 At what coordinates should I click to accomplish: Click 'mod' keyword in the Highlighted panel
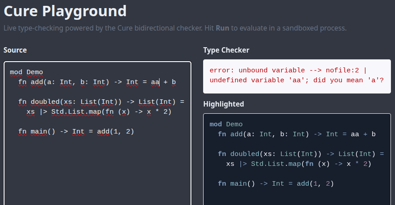(216, 124)
